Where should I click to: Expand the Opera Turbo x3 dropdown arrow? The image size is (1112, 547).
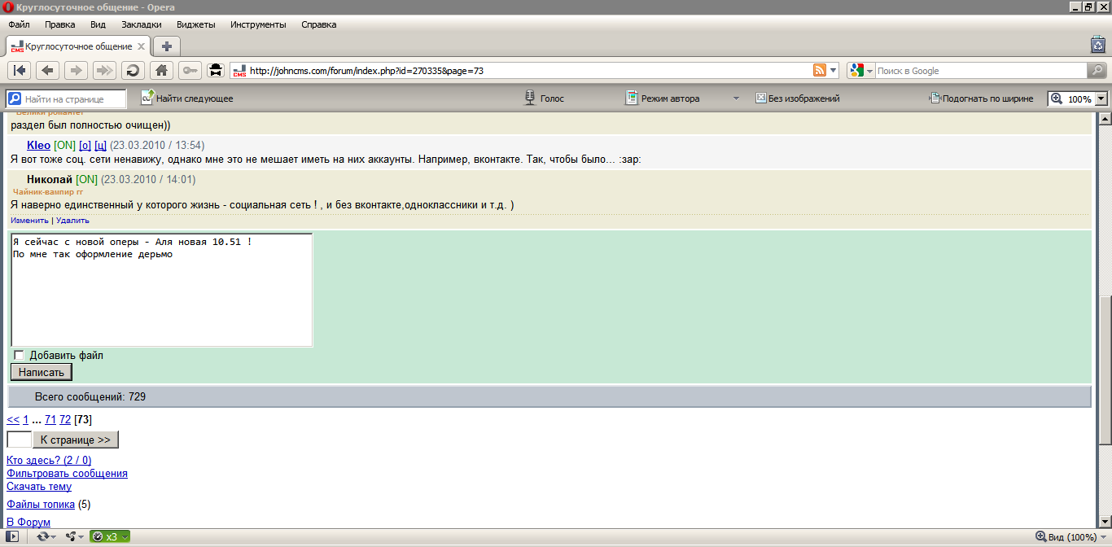(x=125, y=536)
